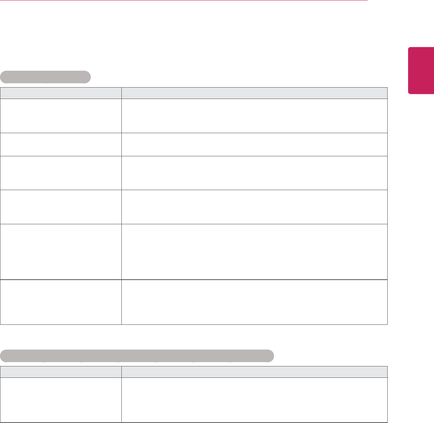
Task: Click fourth row right cell in upper table
Action: tap(254, 207)
